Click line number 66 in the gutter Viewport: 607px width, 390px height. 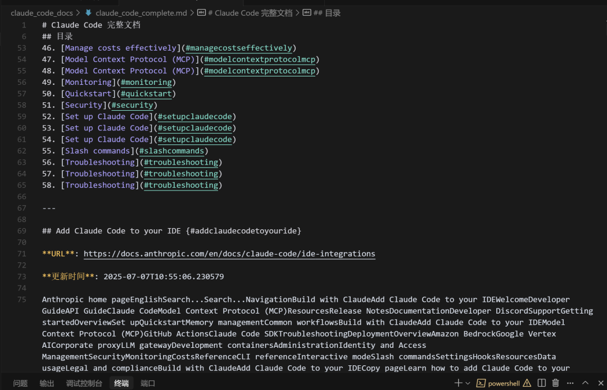(22, 197)
